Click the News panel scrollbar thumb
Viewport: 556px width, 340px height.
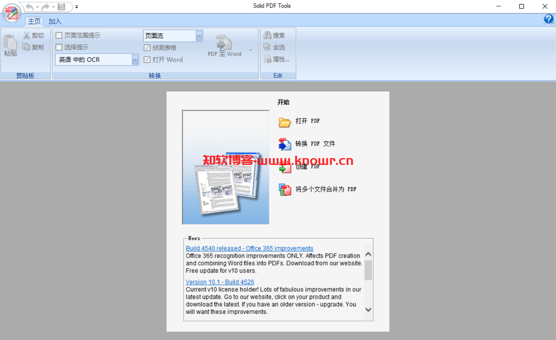pyautogui.click(x=368, y=270)
